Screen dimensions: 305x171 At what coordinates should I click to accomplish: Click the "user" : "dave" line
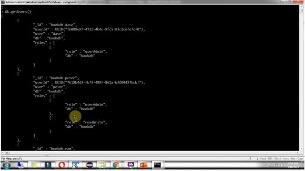coord(49,34)
